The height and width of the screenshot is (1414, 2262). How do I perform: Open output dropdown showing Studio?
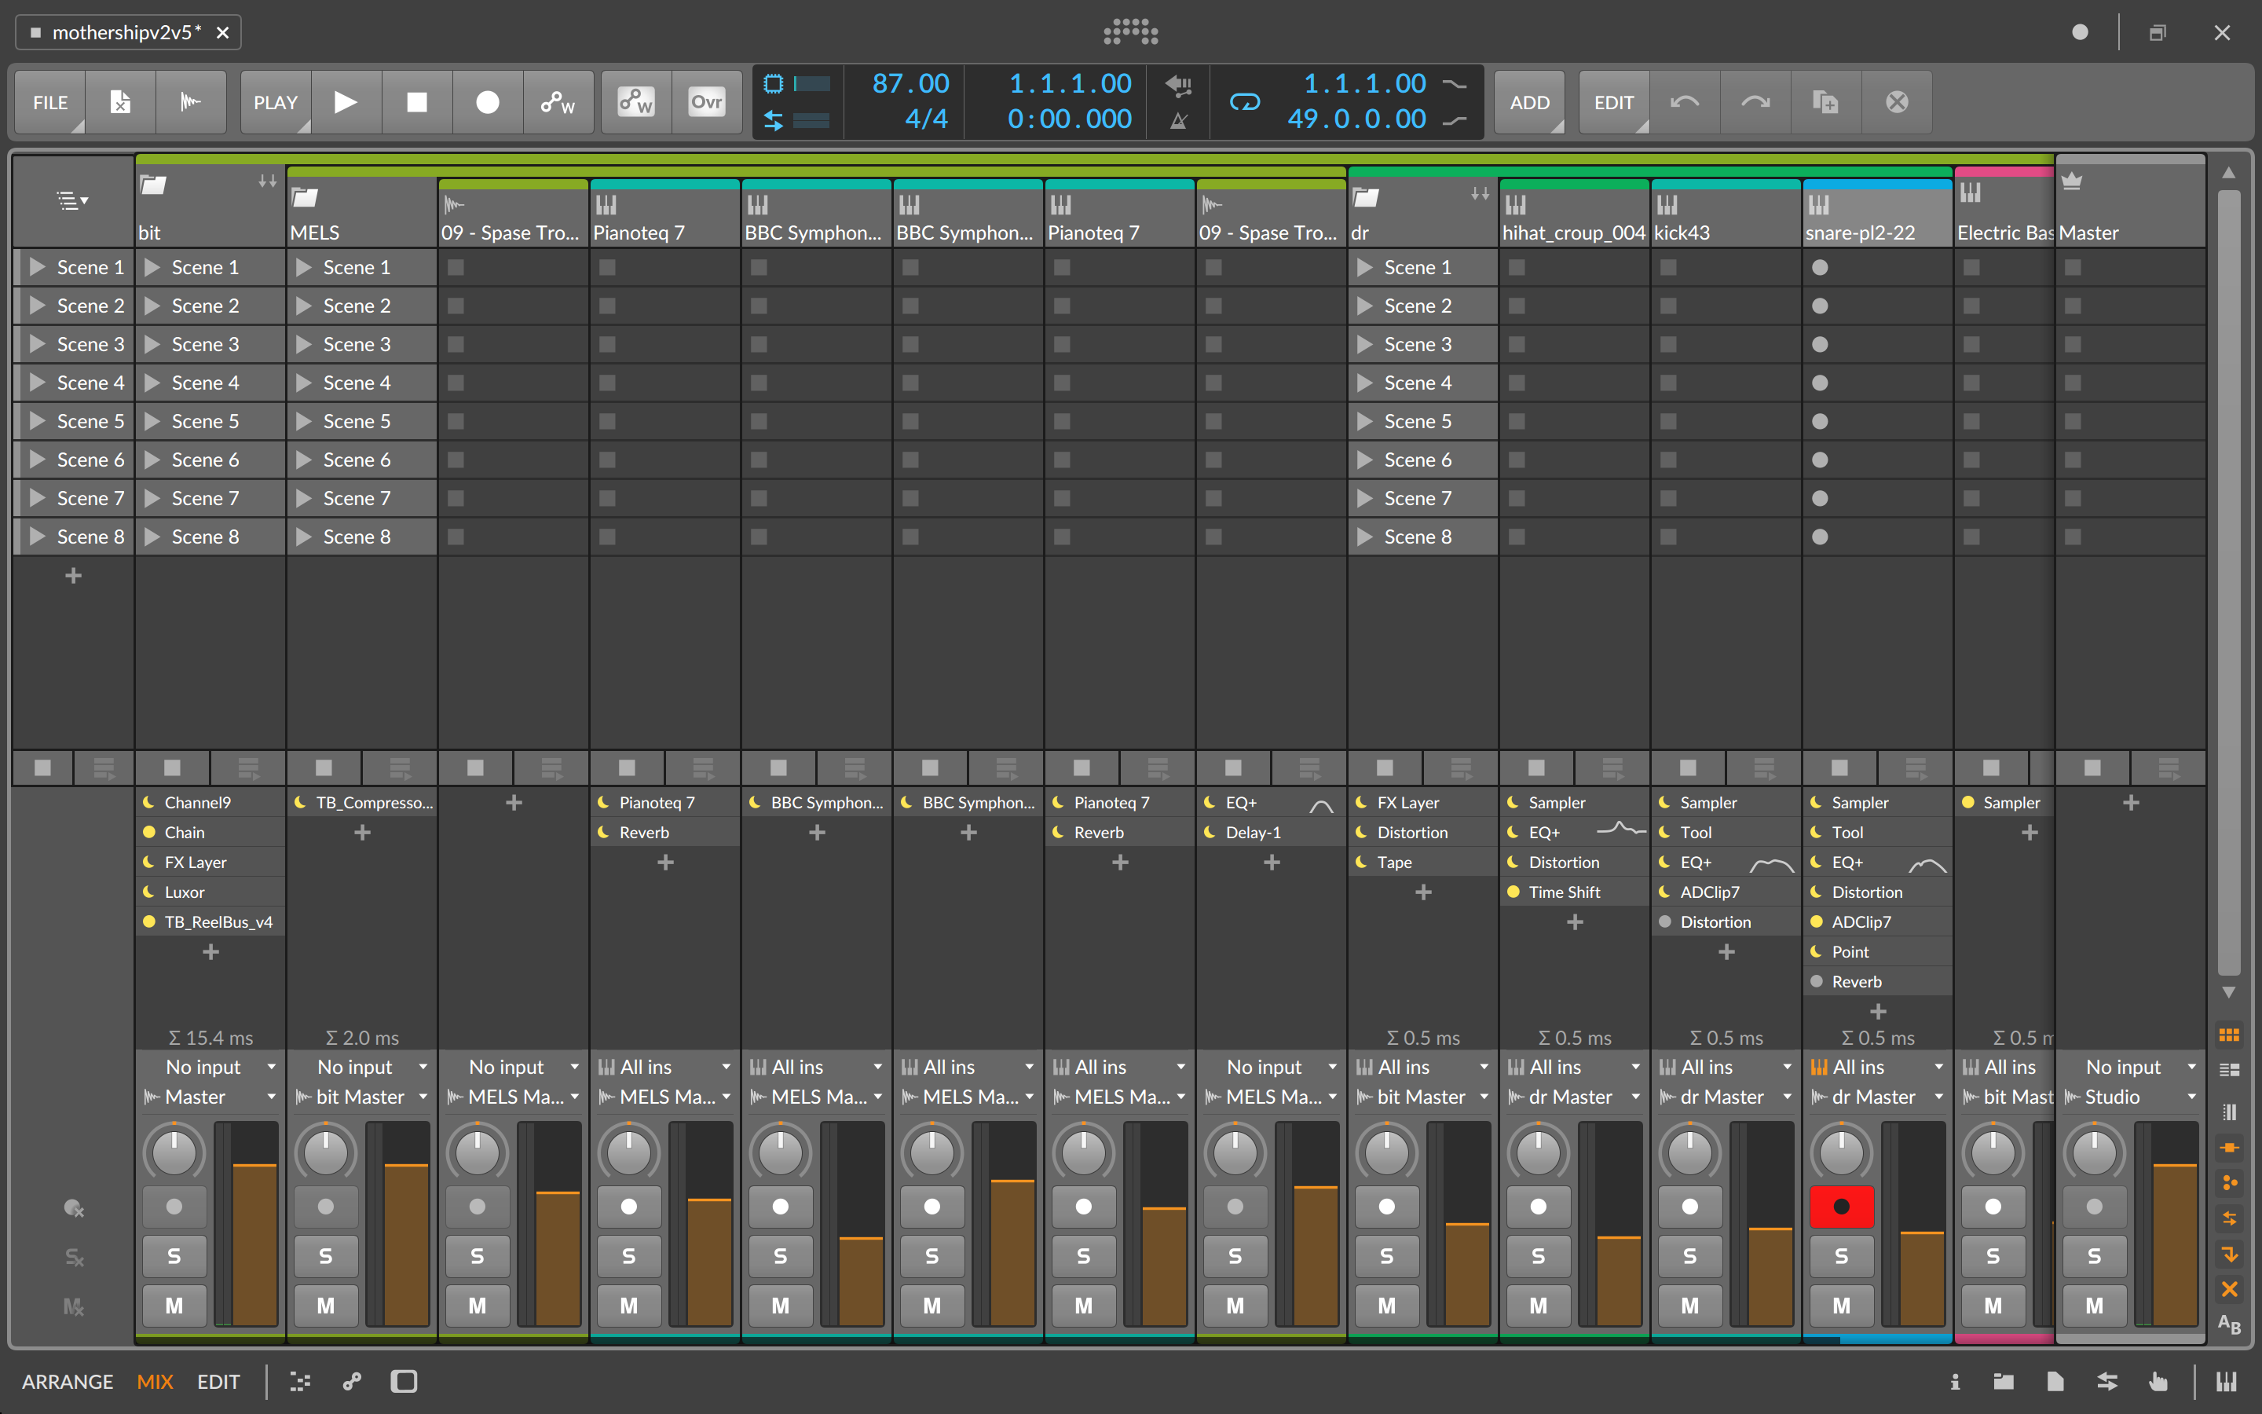(2130, 1097)
